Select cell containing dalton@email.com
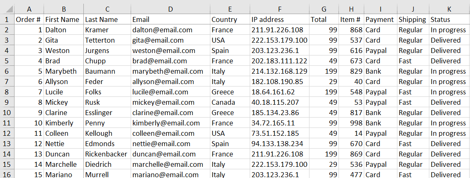470x178 pixels. 170,30
